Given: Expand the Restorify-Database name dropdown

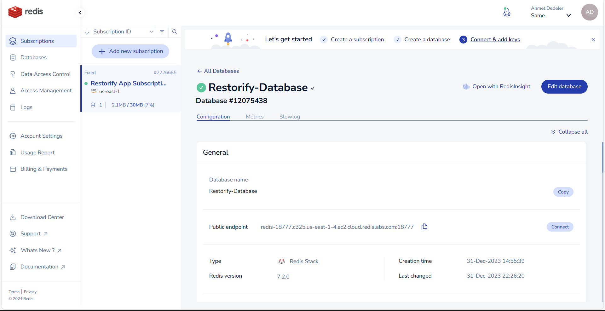Looking at the screenshot, I should pos(312,88).
